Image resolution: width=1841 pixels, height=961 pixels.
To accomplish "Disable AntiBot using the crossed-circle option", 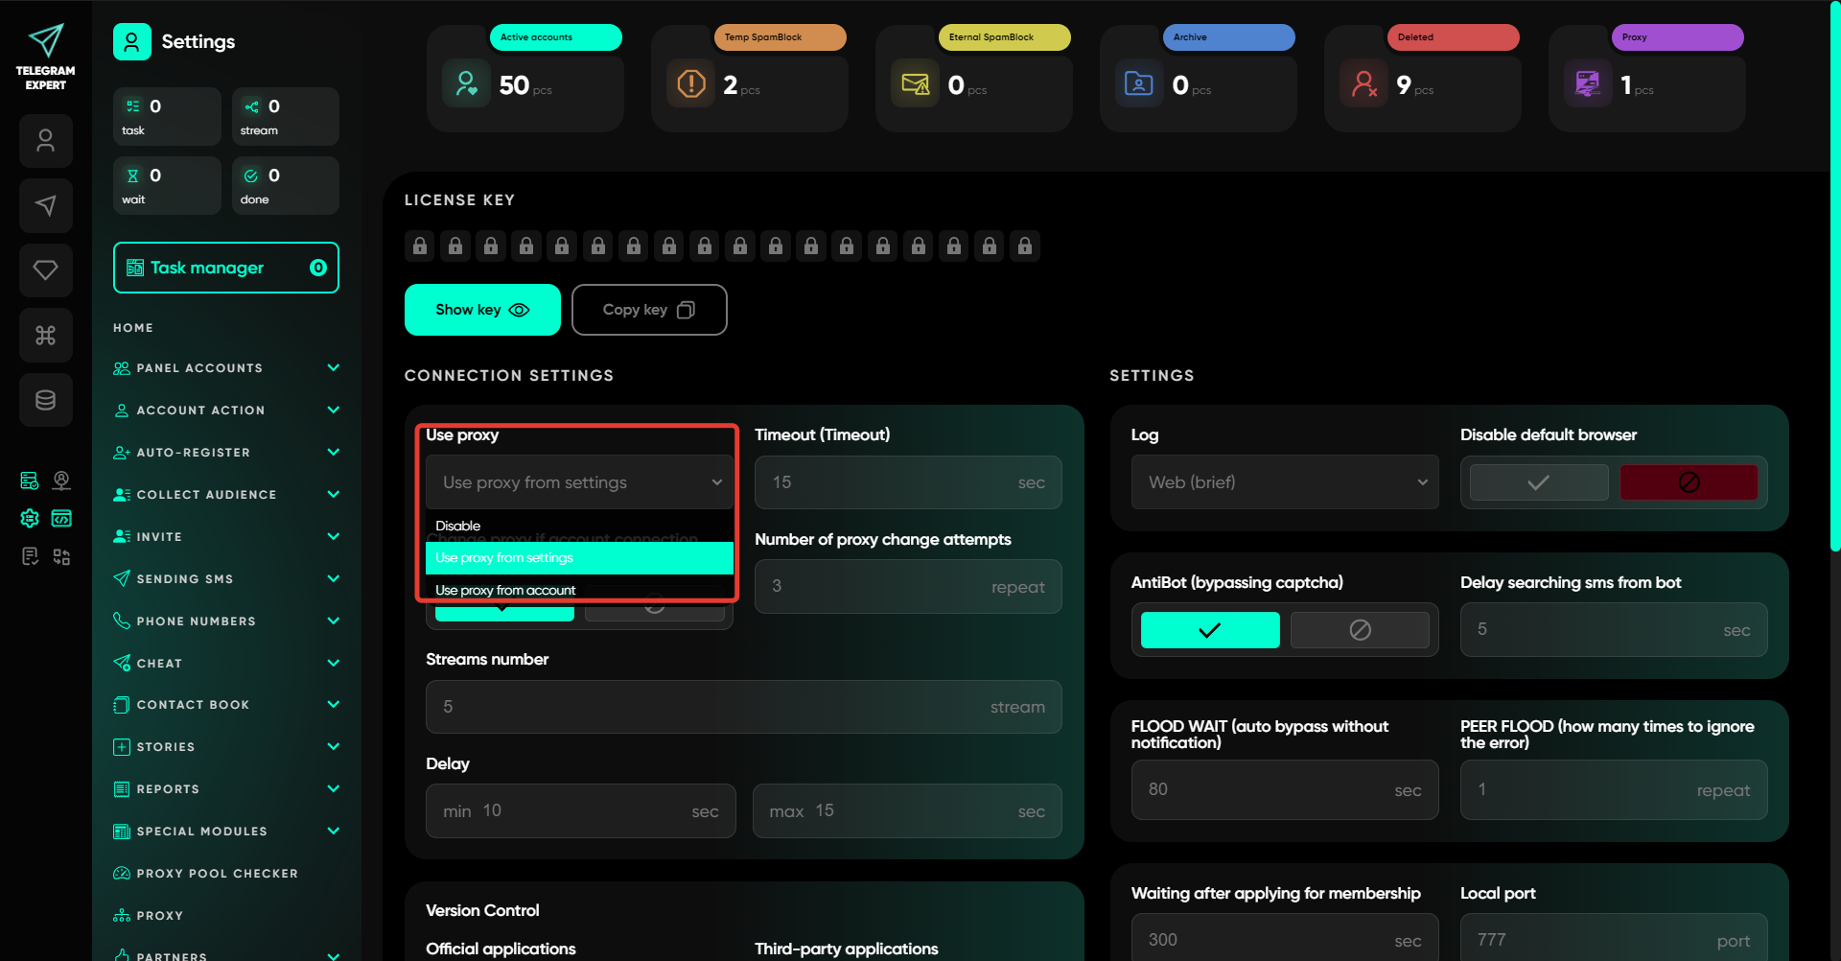I will pyautogui.click(x=1359, y=630).
